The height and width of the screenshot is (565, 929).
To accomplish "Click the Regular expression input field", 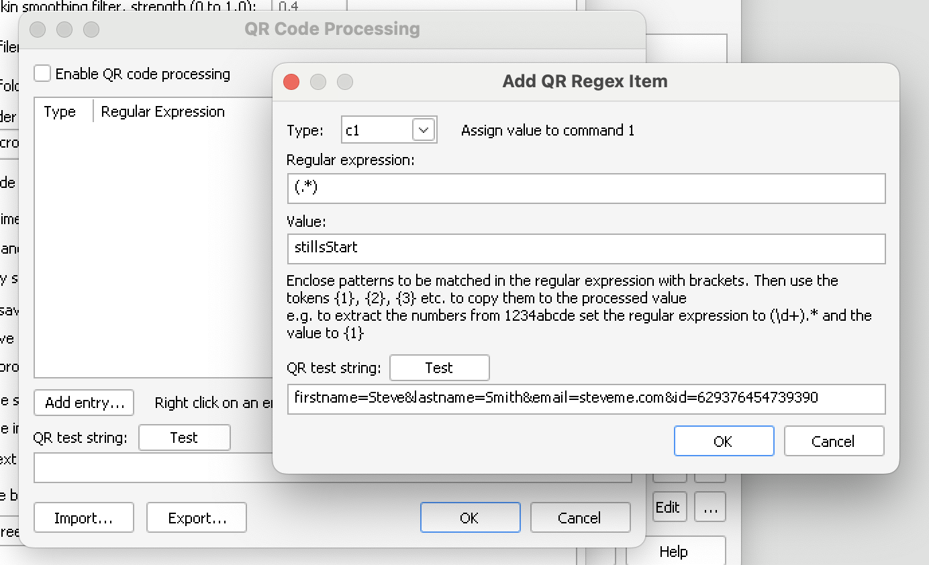I will 585,189.
